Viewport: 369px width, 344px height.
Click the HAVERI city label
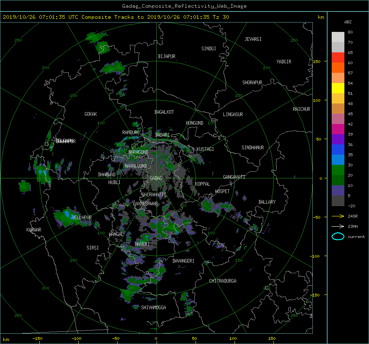pyautogui.click(x=142, y=244)
